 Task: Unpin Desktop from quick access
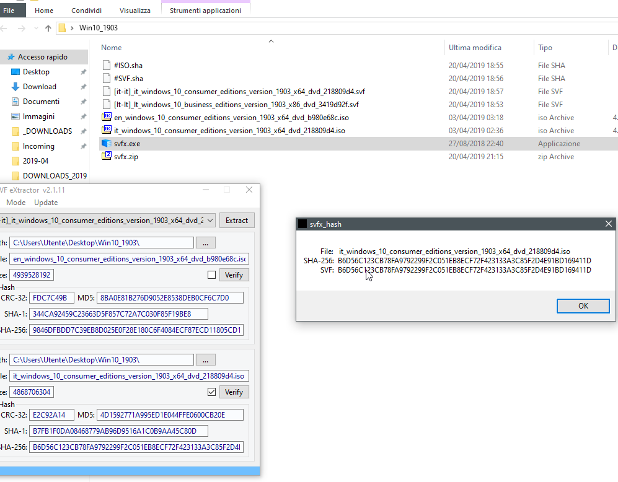(x=83, y=72)
